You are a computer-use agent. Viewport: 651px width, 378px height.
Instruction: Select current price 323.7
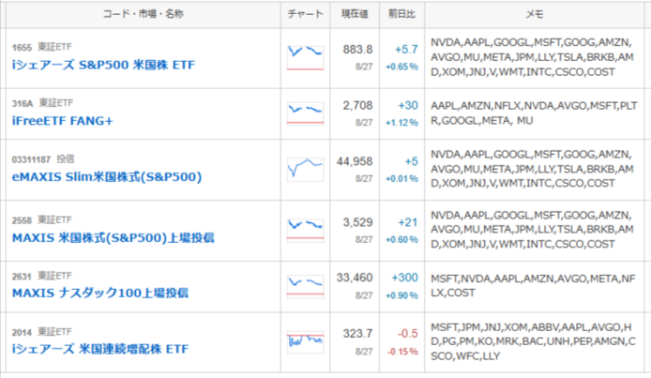(357, 334)
